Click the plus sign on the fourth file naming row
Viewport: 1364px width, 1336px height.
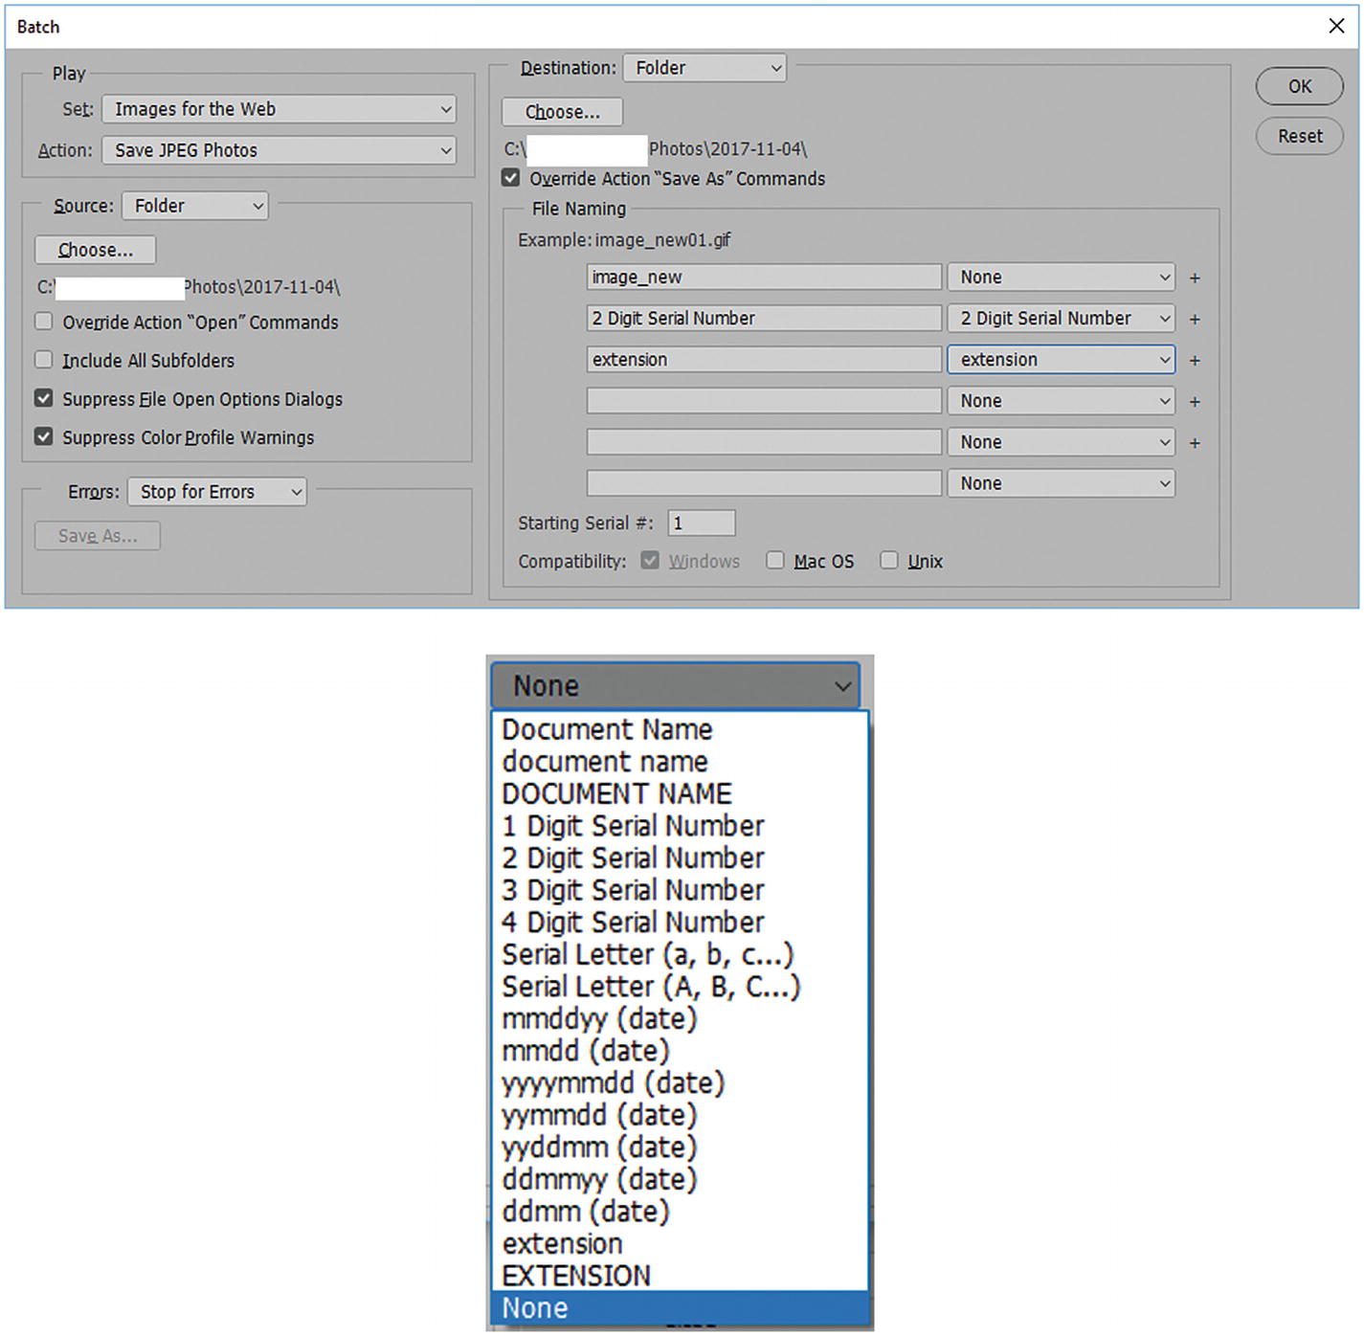click(x=1195, y=402)
